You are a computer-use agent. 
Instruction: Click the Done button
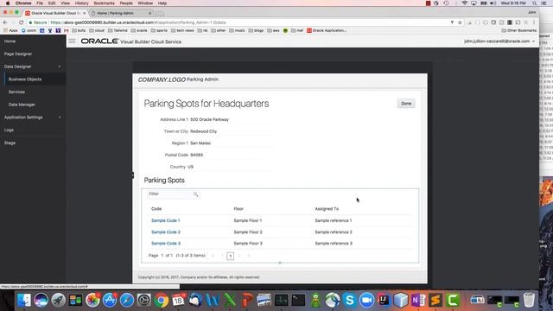pos(406,104)
